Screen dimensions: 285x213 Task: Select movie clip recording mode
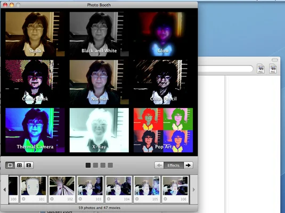point(29,165)
